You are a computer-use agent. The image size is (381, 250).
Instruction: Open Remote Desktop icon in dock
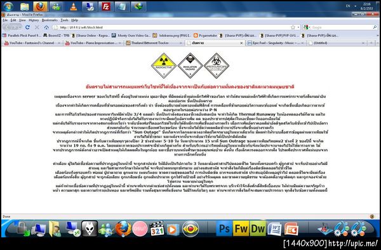pyautogui.click(x=72, y=228)
